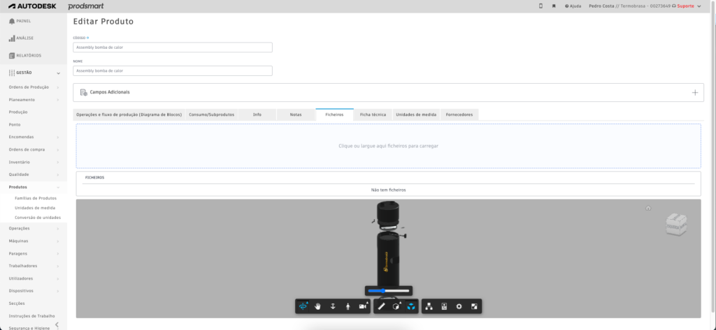716x330 pixels.
Task: Activate First Person walk tool
Action: point(348,307)
